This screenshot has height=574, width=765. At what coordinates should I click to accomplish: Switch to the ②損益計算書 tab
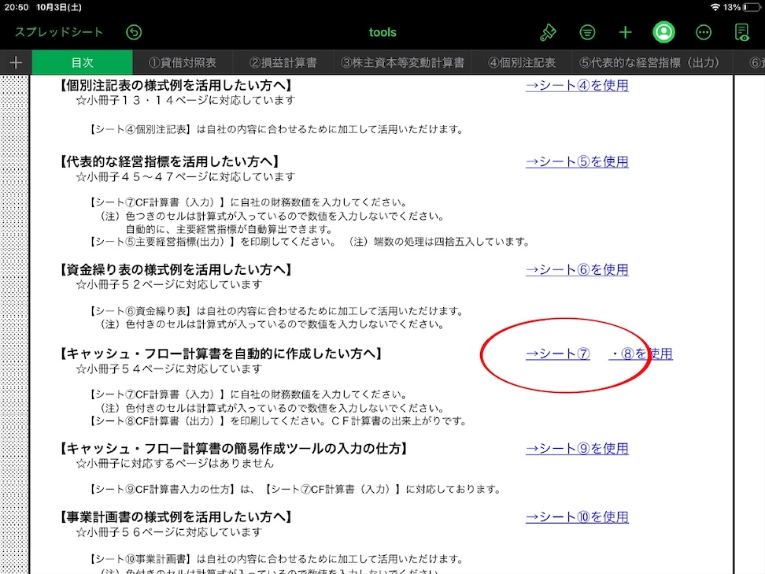283,62
